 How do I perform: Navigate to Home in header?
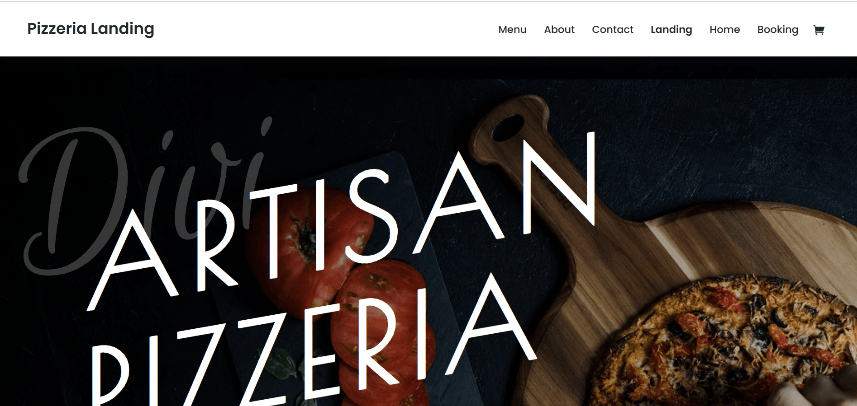click(x=725, y=29)
